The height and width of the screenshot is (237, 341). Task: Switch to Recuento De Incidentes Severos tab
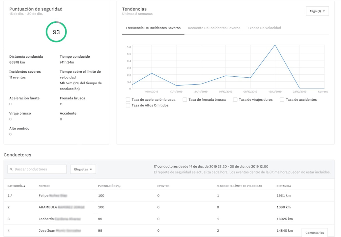214,28
